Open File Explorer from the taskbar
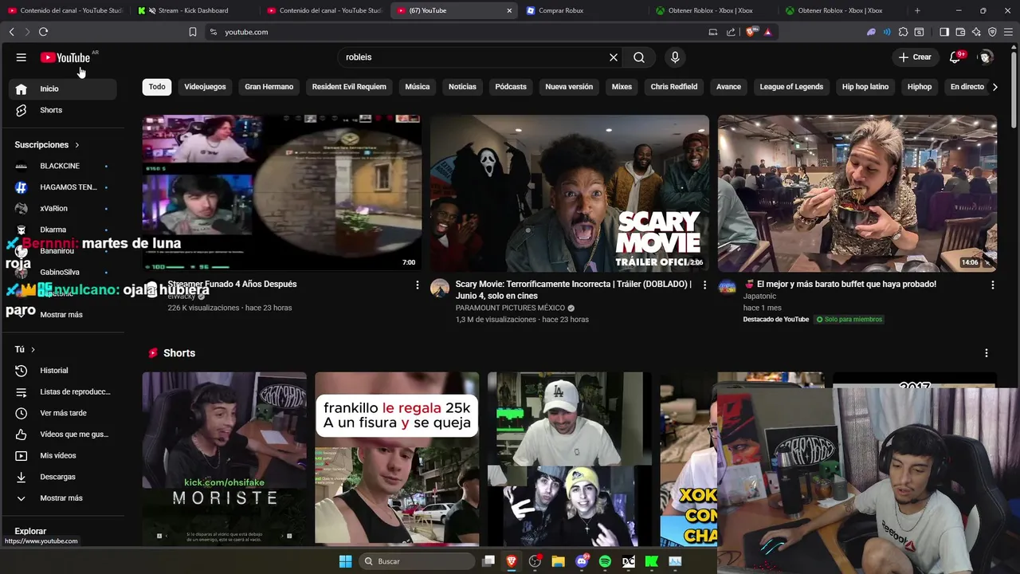This screenshot has height=574, width=1020. pyautogui.click(x=558, y=561)
